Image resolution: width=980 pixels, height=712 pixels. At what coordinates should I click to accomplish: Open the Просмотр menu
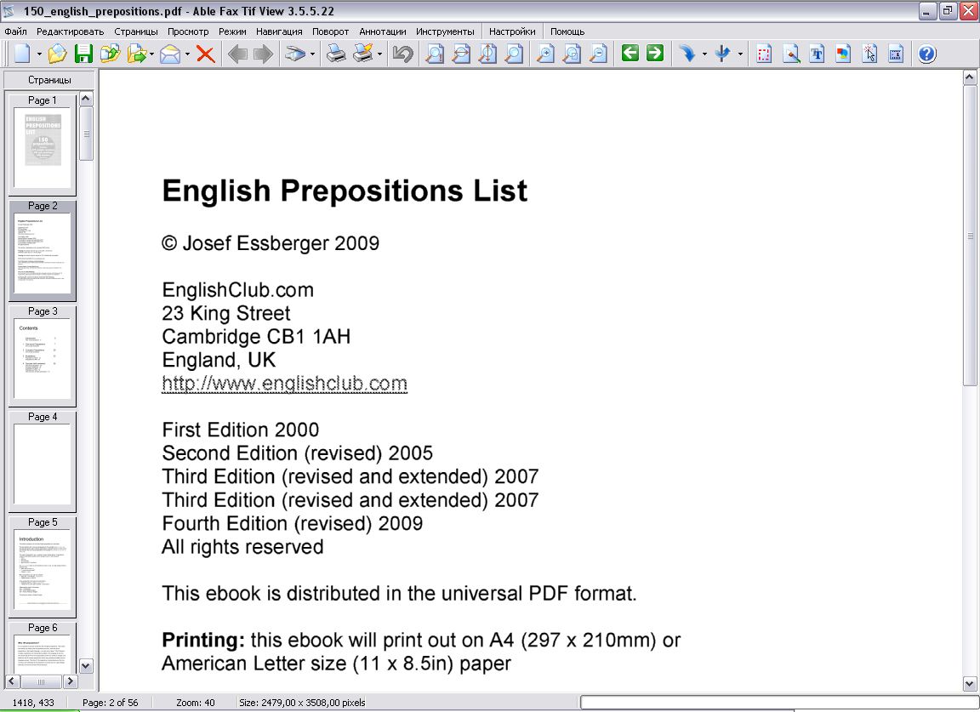(x=188, y=31)
